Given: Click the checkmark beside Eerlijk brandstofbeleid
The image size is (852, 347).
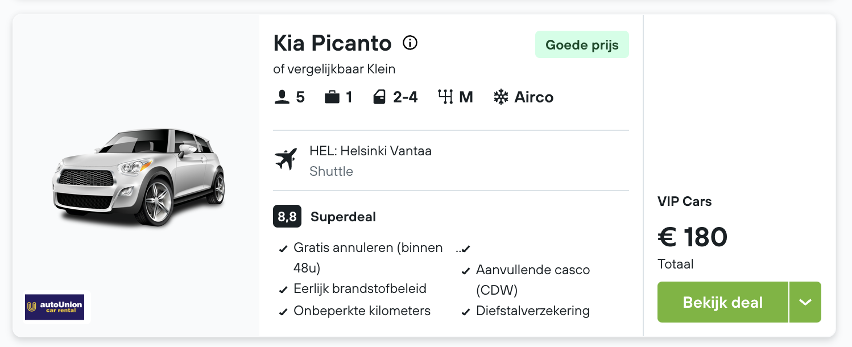Looking at the screenshot, I should pos(283,290).
